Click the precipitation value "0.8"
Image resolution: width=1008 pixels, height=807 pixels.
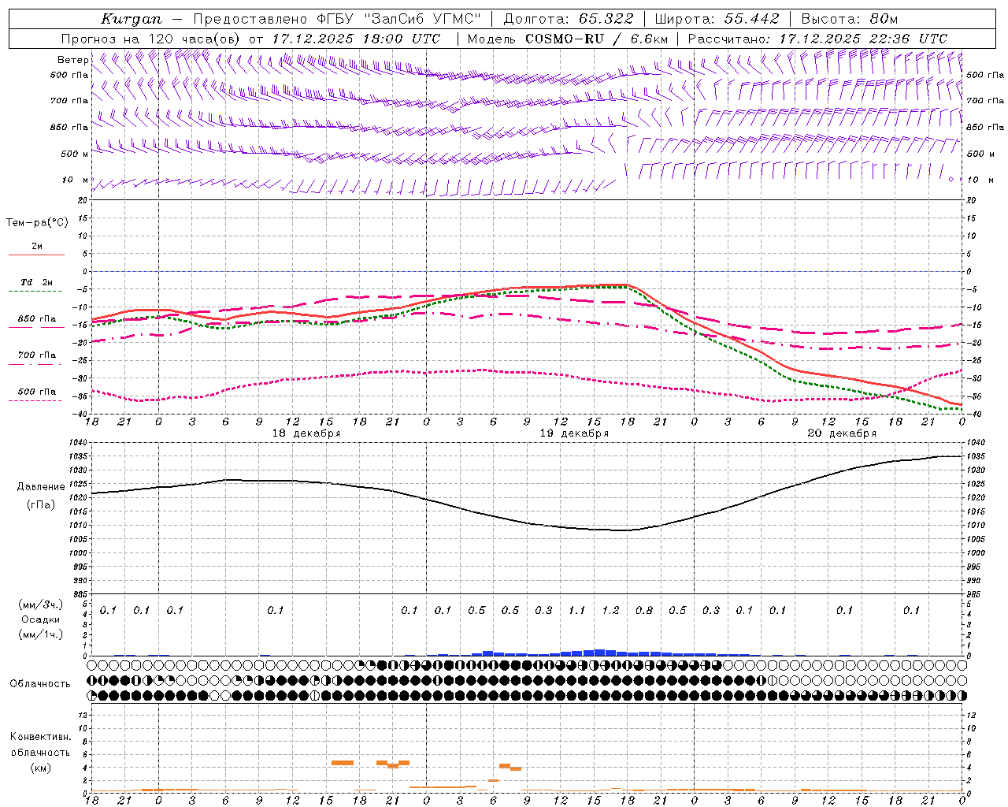644,610
